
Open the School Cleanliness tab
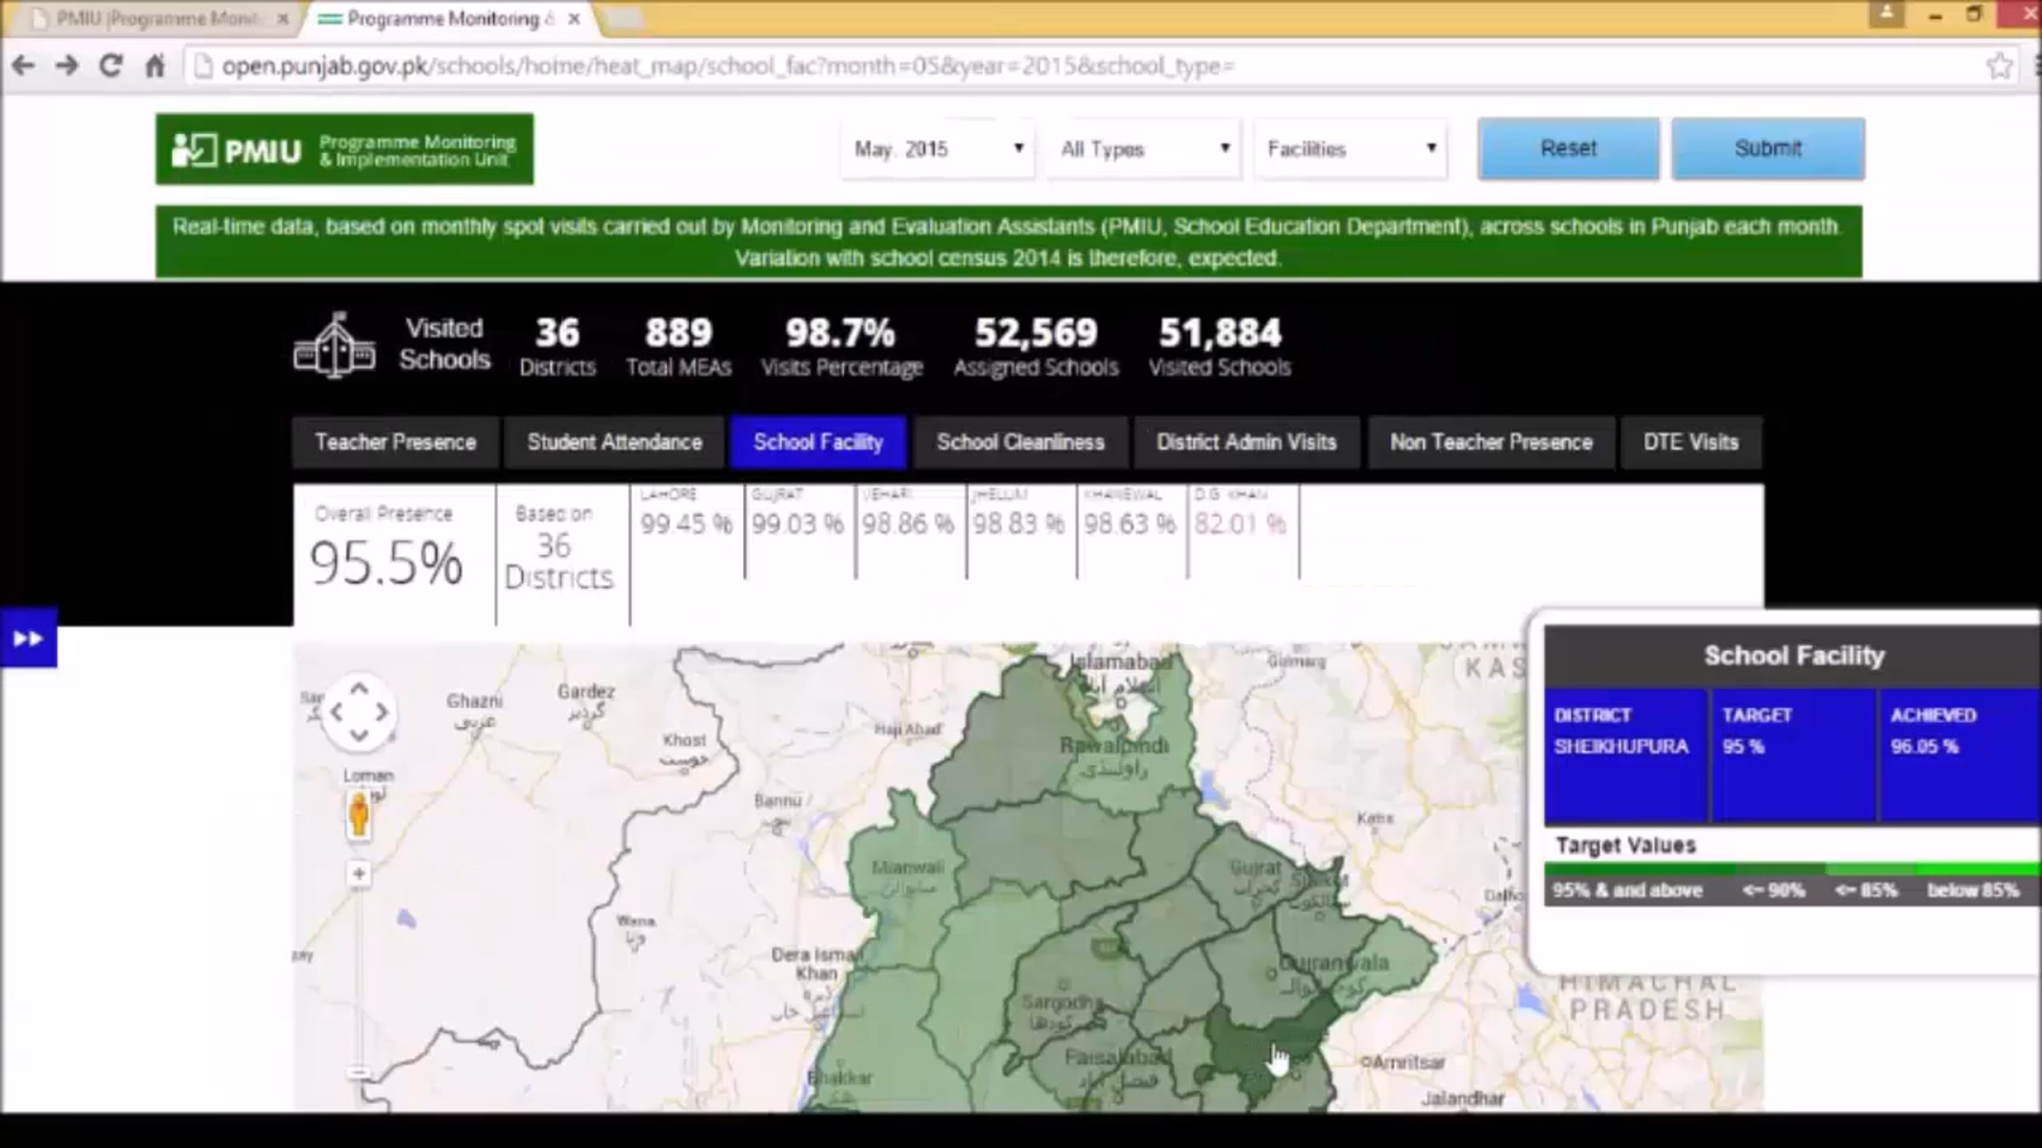(1020, 442)
